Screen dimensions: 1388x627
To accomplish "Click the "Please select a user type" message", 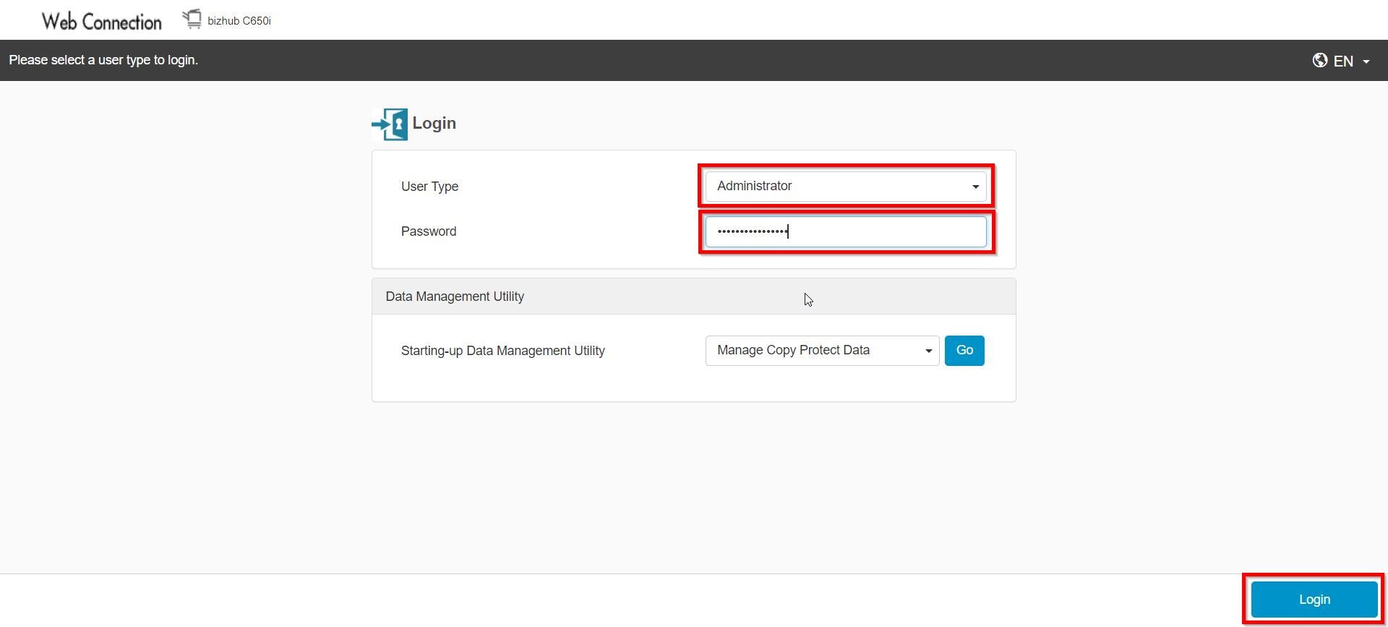I will point(103,60).
